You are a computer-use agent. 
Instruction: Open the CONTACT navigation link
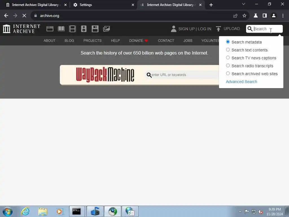pos(166,41)
